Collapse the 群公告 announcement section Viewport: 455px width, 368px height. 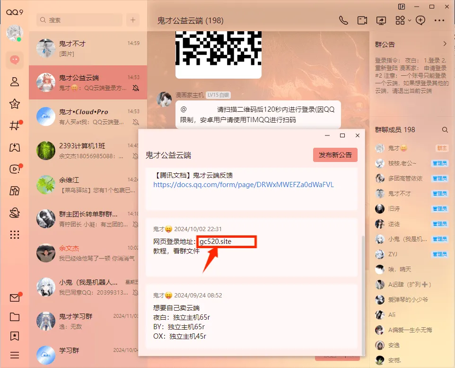[445, 44]
